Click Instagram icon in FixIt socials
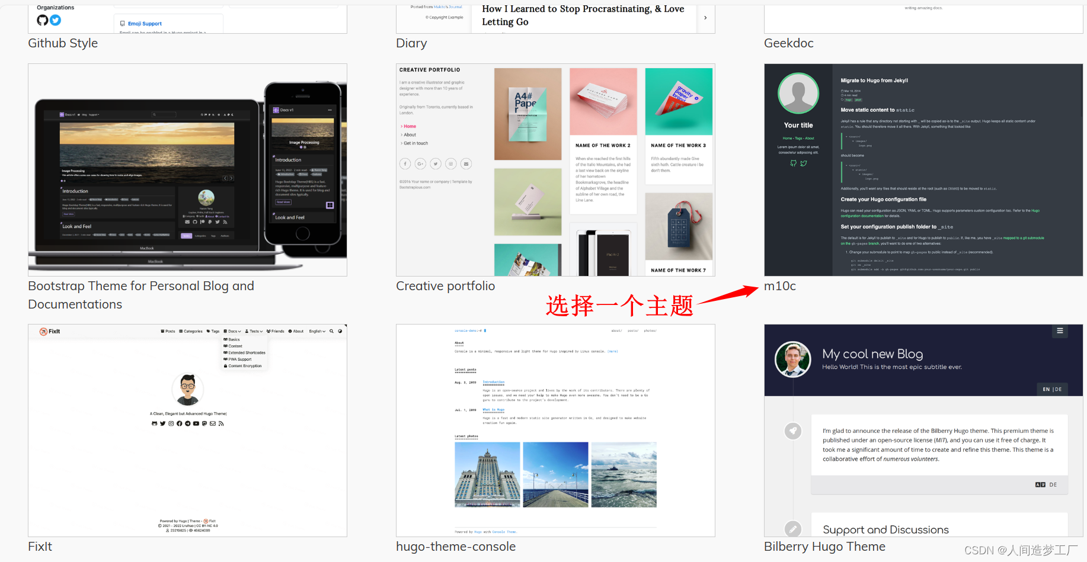The width and height of the screenshot is (1087, 562). click(x=171, y=423)
